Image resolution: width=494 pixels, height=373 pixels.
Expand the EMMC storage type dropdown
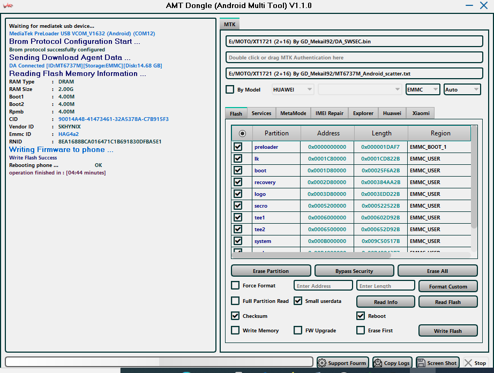[x=423, y=89]
